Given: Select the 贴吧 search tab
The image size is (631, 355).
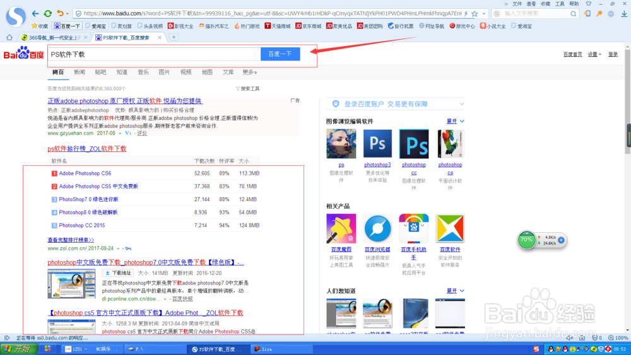Looking at the screenshot, I should click(x=100, y=72).
